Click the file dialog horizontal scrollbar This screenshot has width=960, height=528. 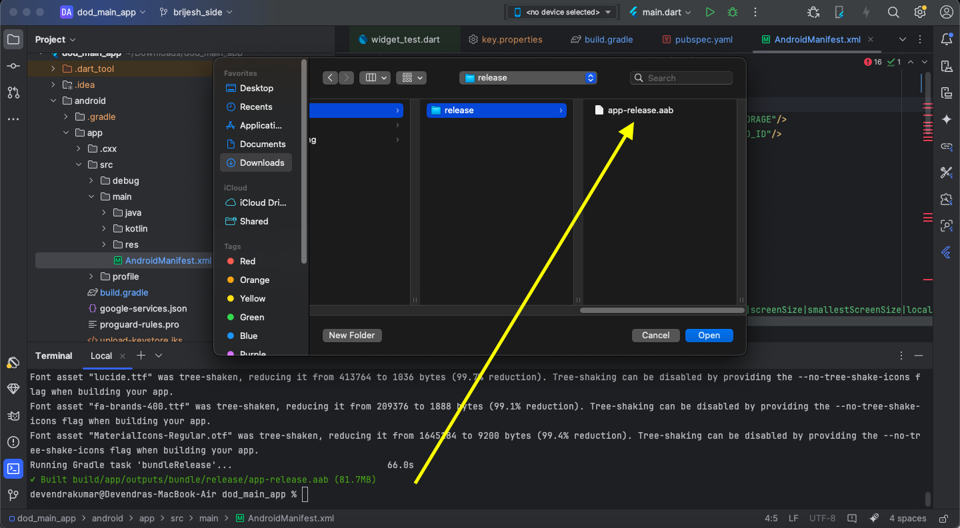pos(662,310)
